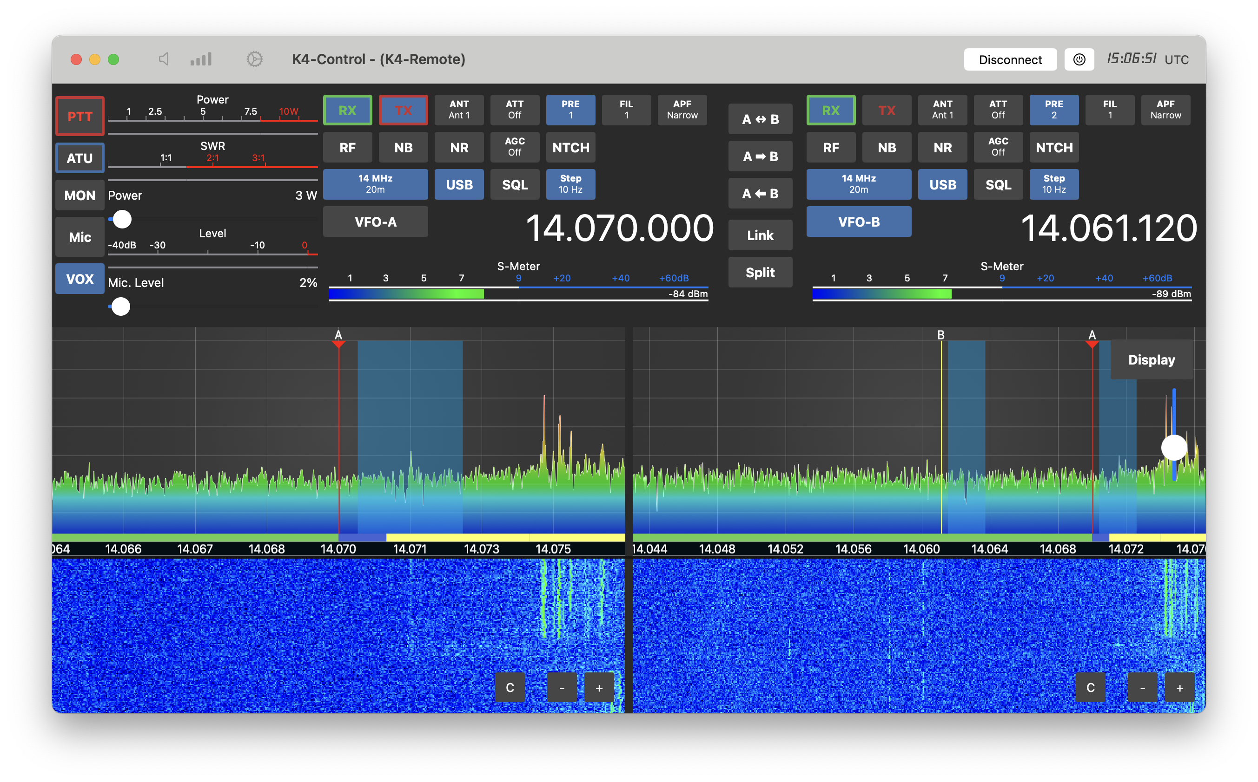
Task: Toggle VFO-A NB noise blanker
Action: pos(403,147)
